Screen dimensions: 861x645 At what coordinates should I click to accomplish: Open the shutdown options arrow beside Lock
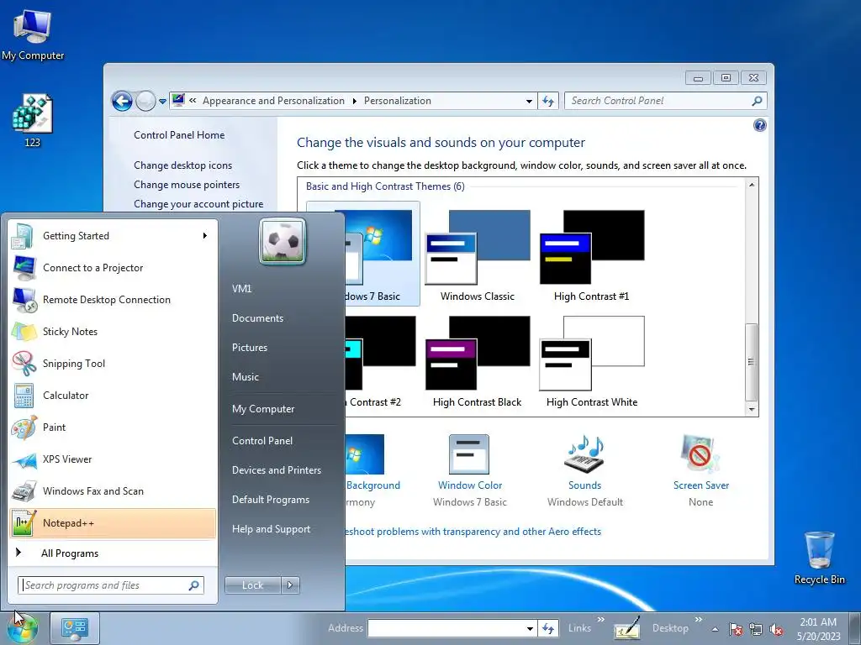(x=290, y=585)
